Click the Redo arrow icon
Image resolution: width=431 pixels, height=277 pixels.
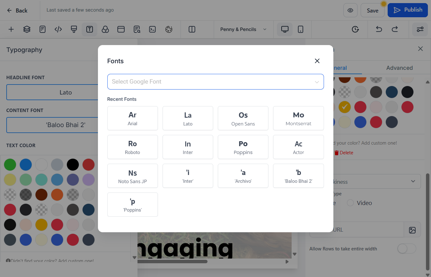tap(395, 29)
